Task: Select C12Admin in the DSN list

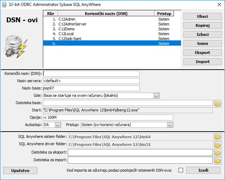Action: [x=67, y=19]
